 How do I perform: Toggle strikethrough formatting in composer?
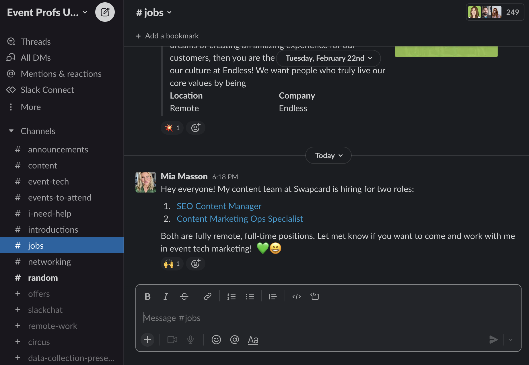click(184, 297)
